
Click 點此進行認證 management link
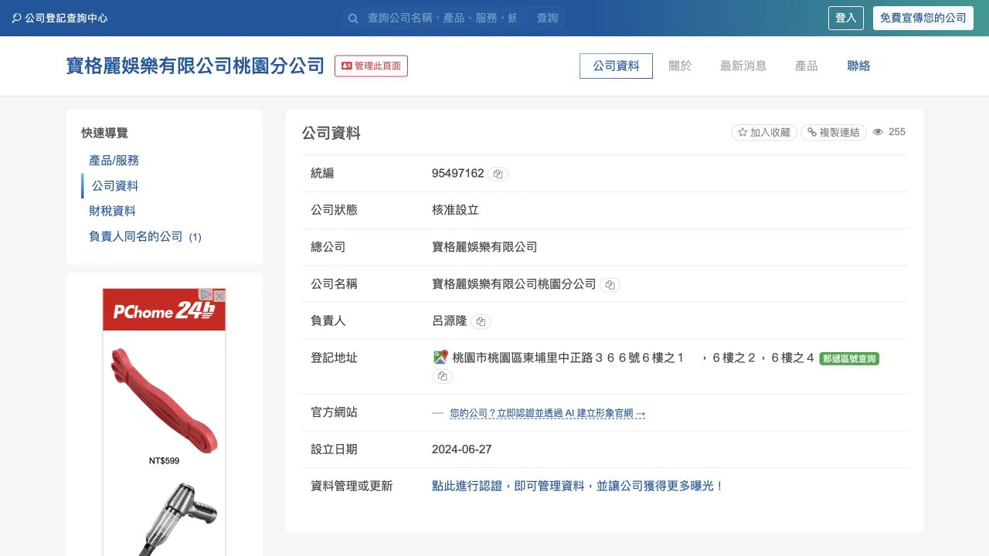[577, 486]
